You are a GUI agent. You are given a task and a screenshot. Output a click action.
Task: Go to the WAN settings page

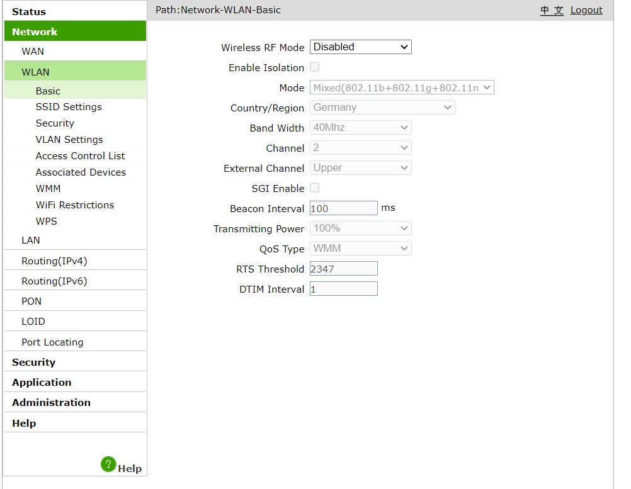[x=33, y=52]
